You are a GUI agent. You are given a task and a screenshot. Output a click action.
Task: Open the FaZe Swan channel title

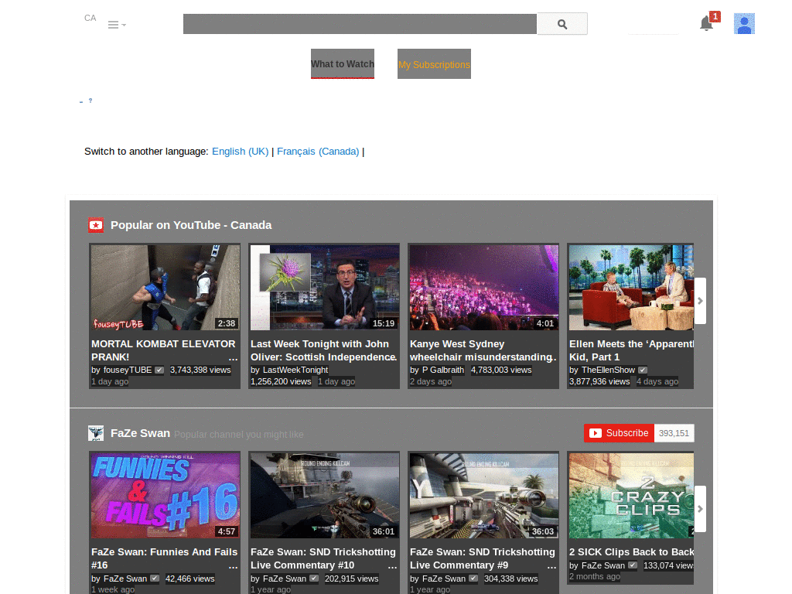coord(140,433)
